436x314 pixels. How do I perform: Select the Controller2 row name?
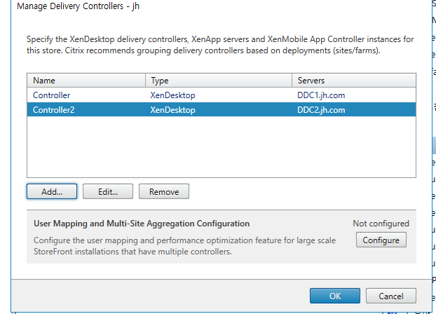pos(54,110)
